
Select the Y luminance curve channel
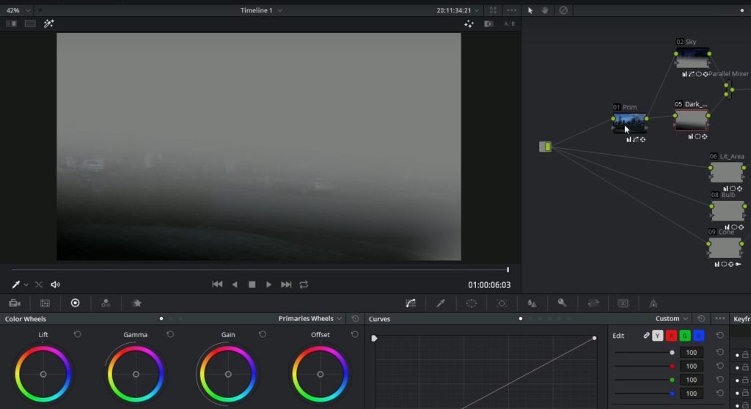tap(658, 336)
